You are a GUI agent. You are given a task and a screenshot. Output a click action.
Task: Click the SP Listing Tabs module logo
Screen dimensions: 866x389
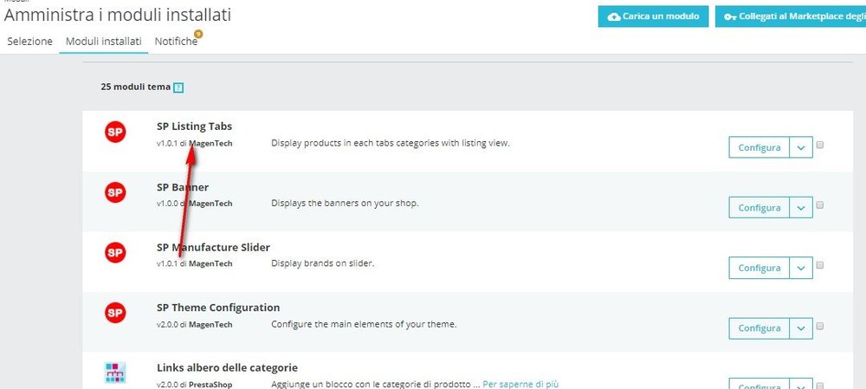(x=115, y=132)
